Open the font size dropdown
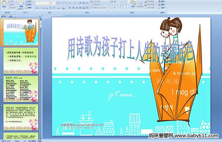This screenshot has height=142, width=222. coord(55,3)
